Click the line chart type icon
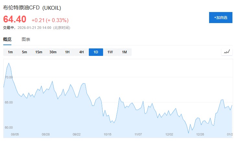This screenshot has width=236, height=141. [x=227, y=52]
